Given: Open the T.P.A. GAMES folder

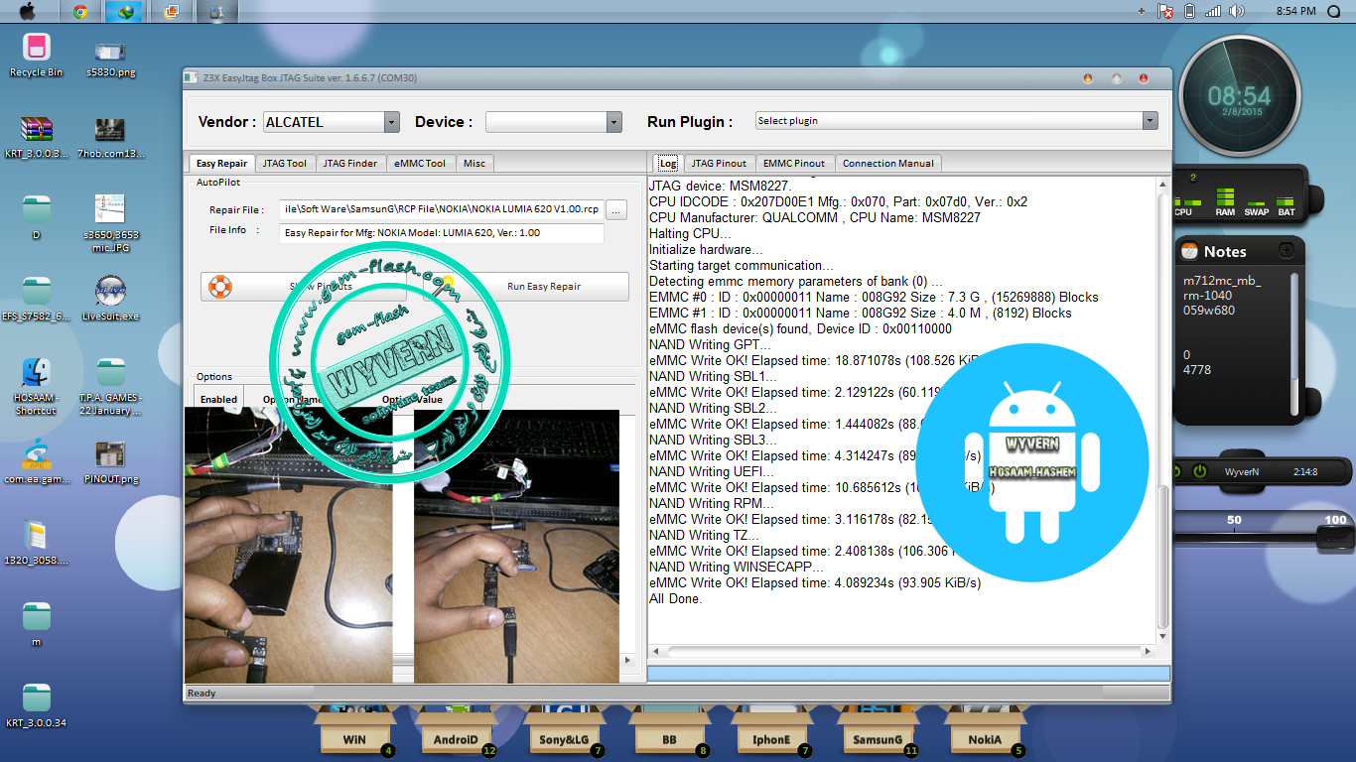Looking at the screenshot, I should tap(110, 386).
